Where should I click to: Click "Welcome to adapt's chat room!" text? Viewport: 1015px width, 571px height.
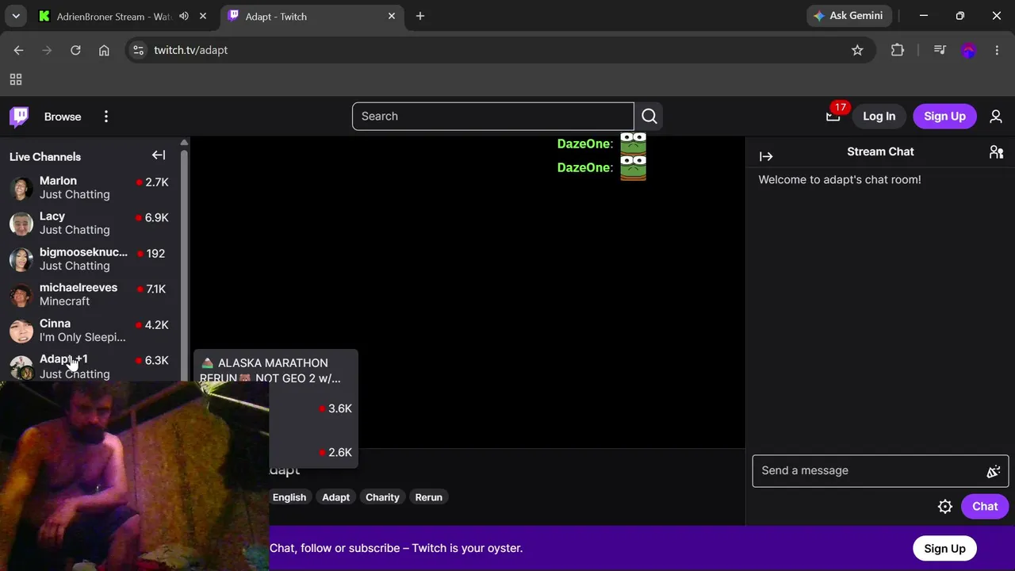pyautogui.click(x=840, y=180)
